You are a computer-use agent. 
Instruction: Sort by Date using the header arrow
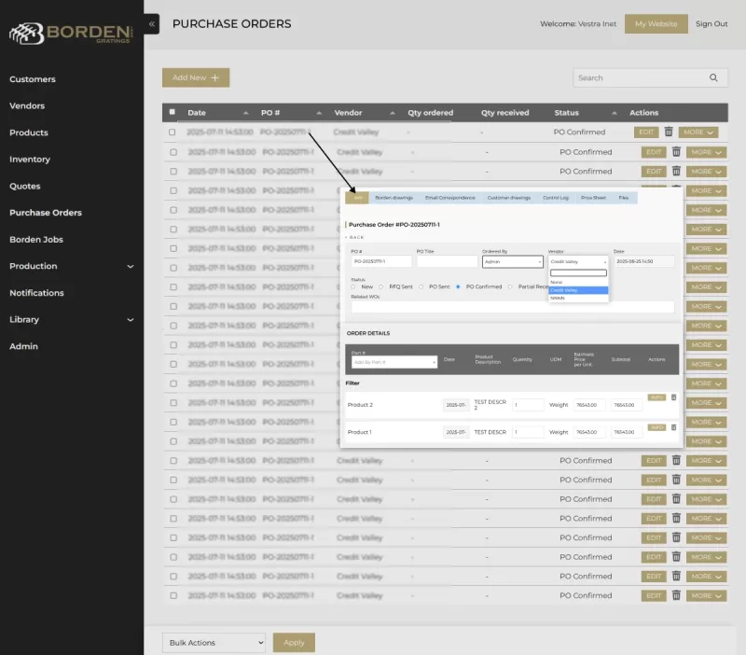point(245,113)
